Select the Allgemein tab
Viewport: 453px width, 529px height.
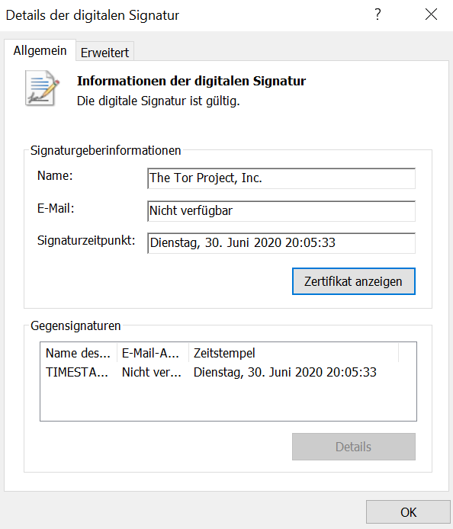click(x=40, y=50)
